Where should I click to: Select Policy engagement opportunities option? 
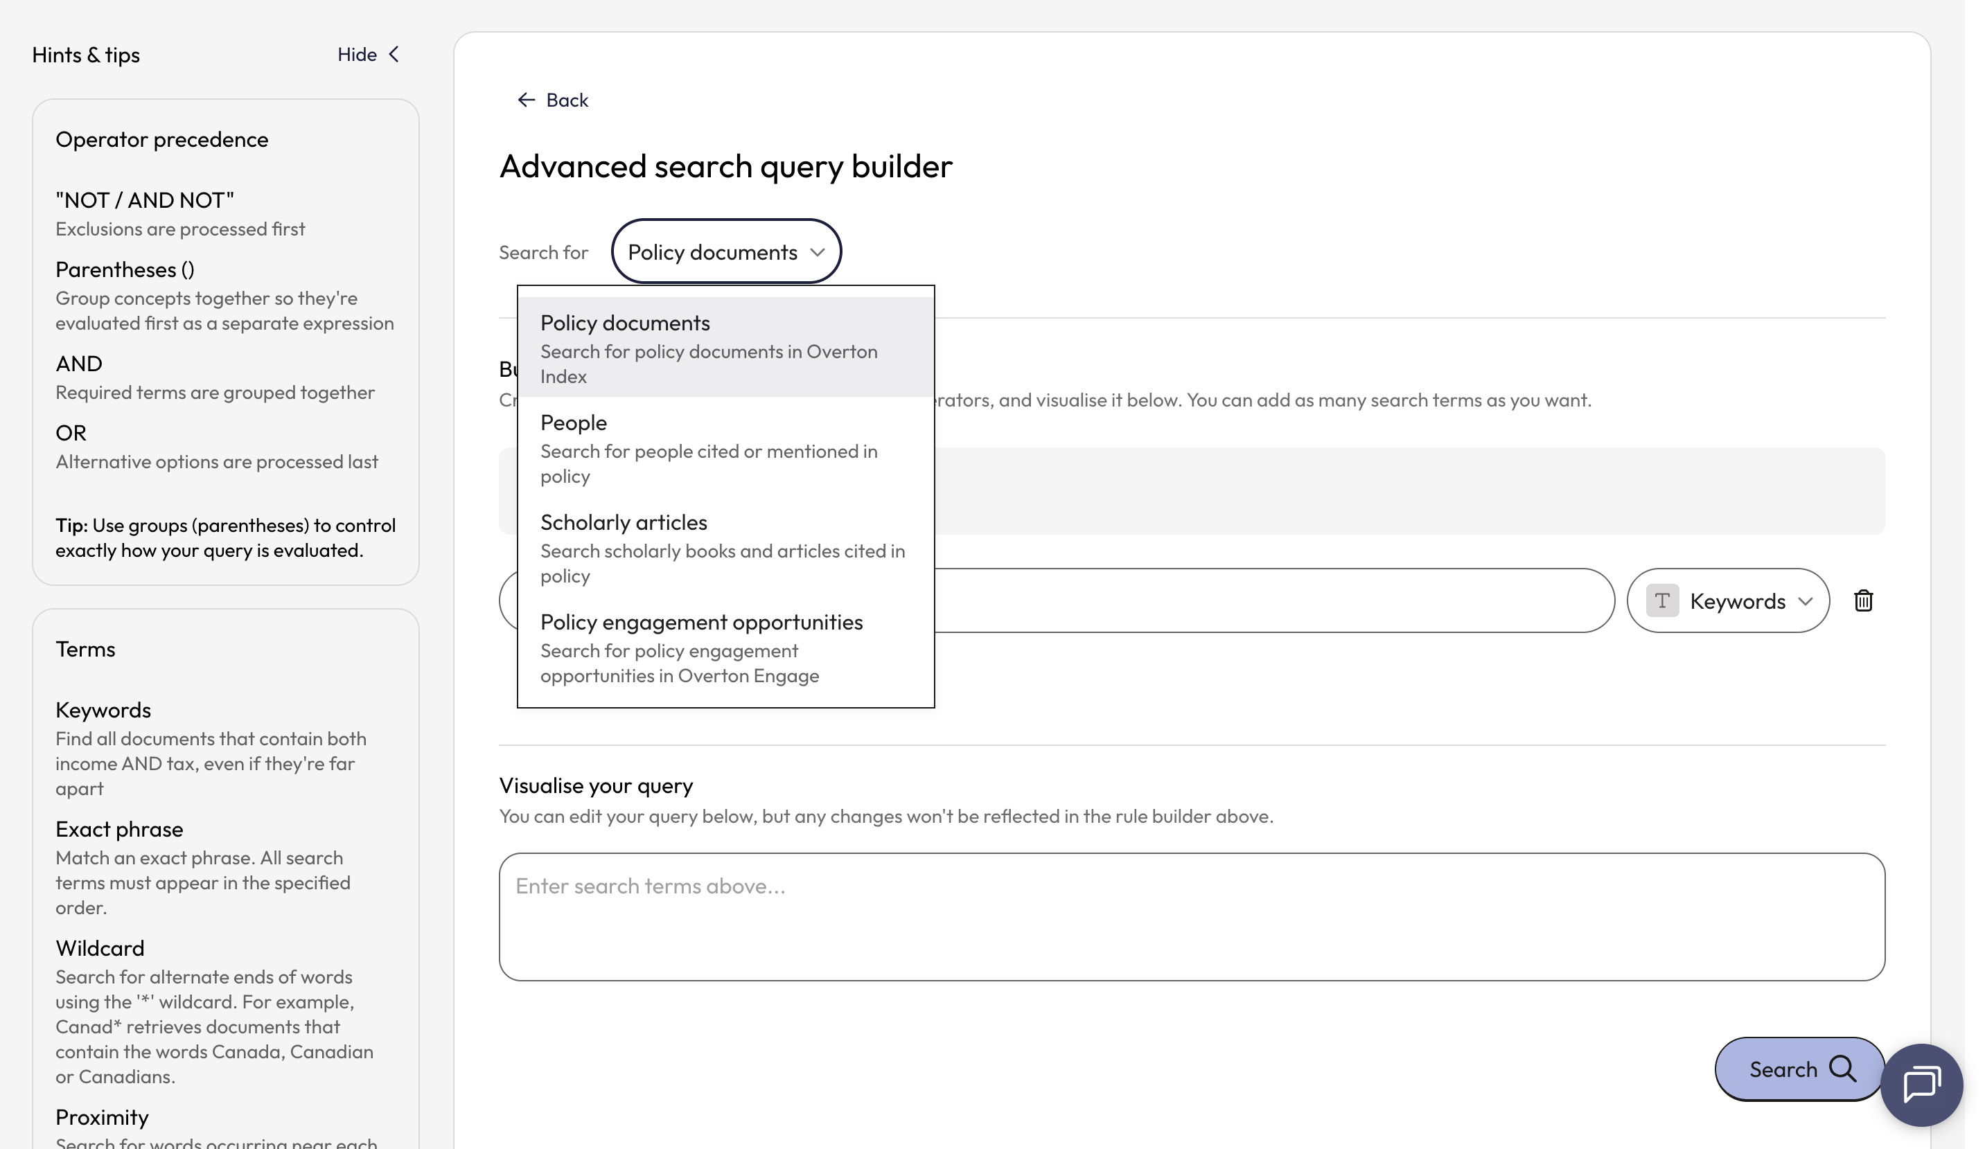click(x=725, y=648)
